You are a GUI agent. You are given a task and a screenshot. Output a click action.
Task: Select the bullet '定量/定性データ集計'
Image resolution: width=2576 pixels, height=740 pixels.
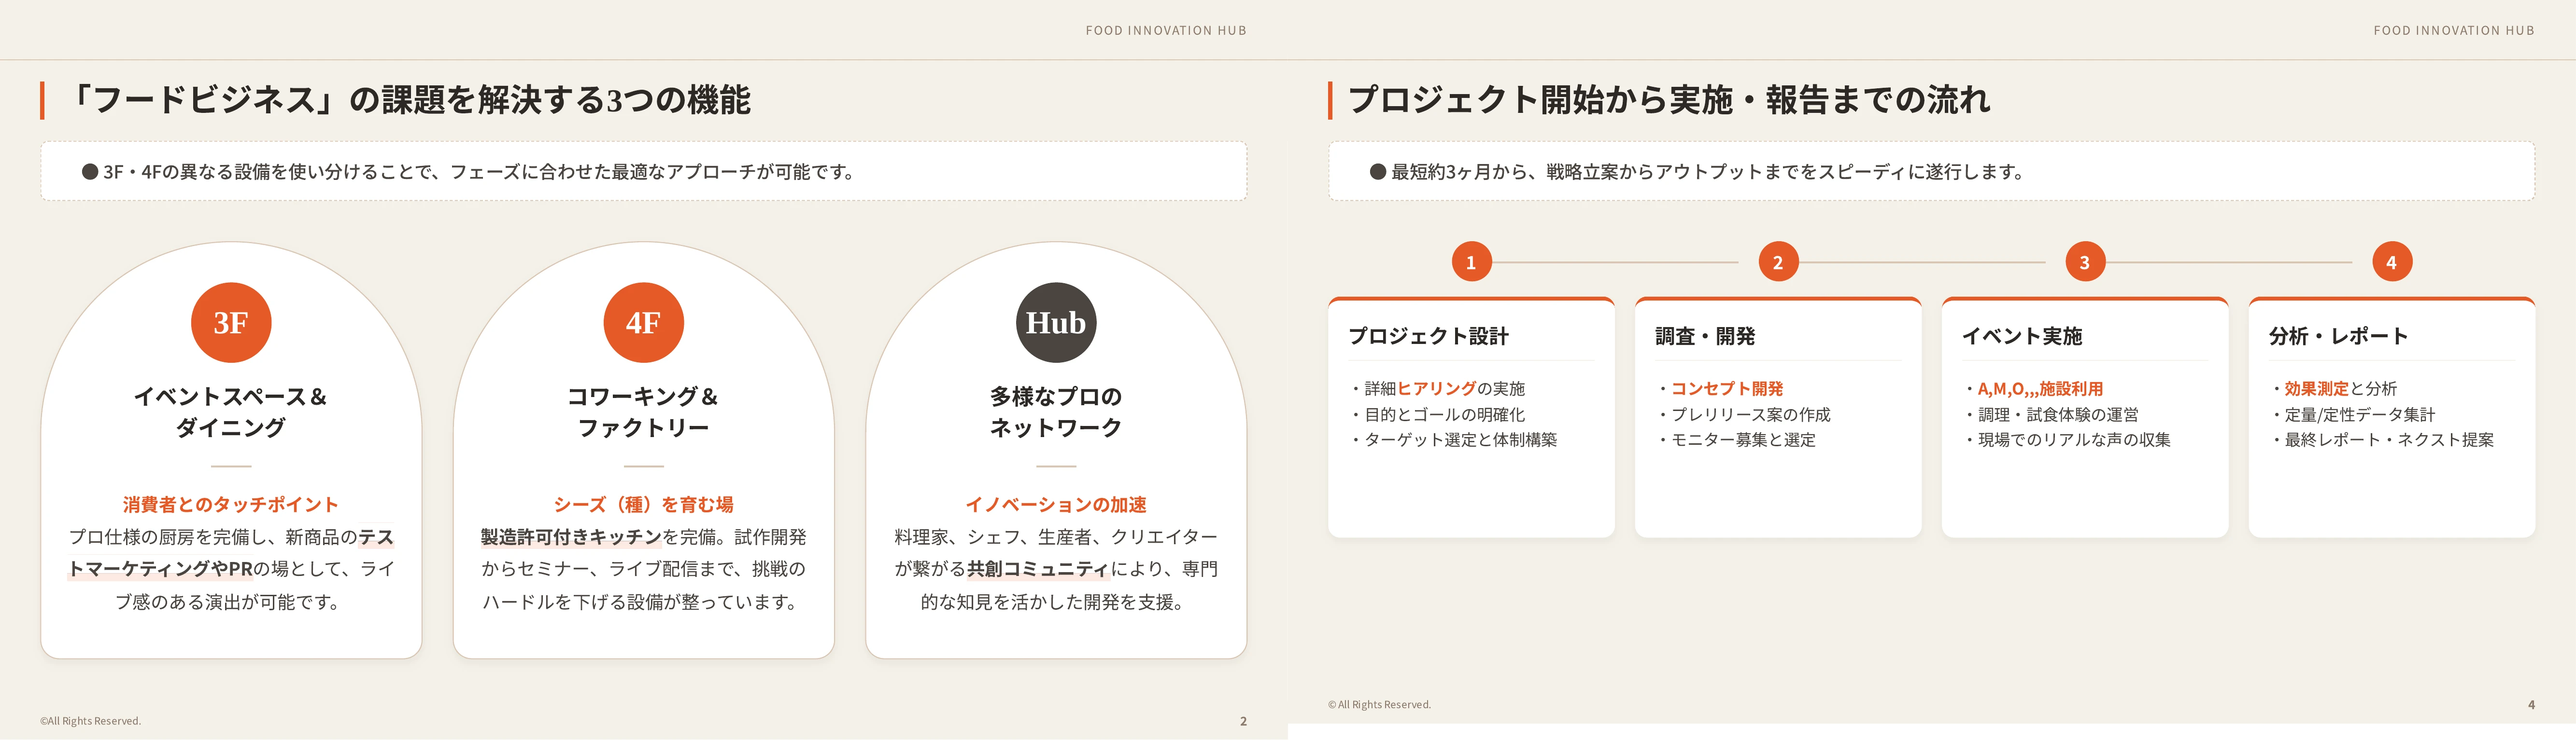pos(2352,414)
